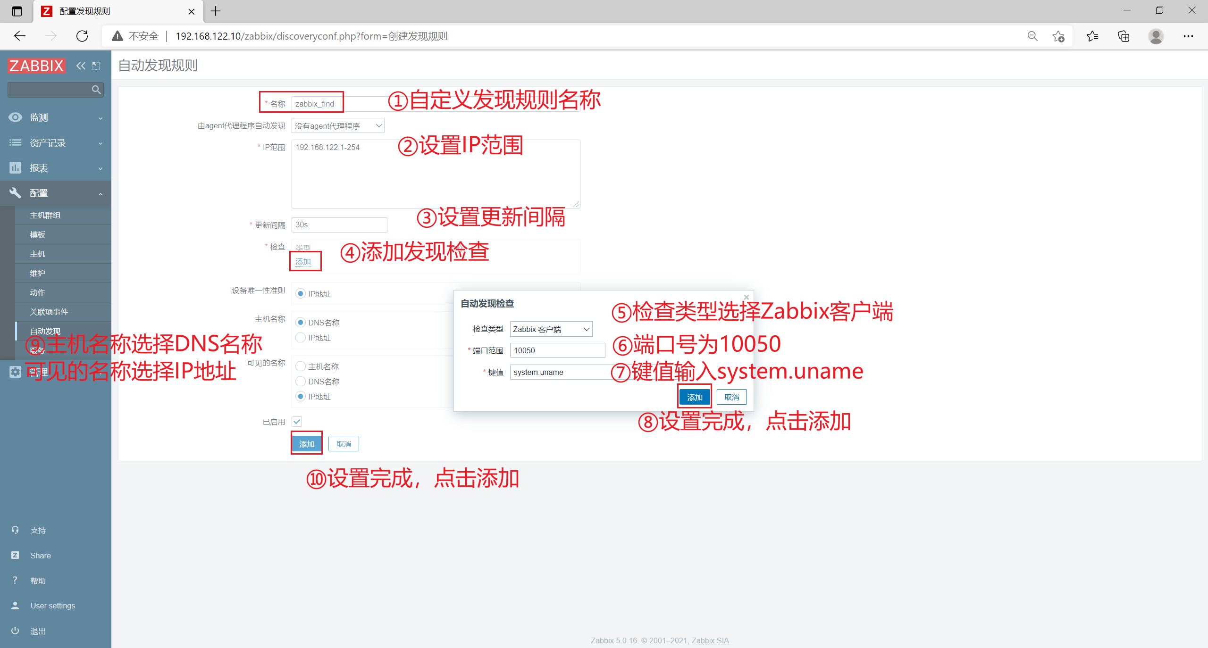Viewport: 1208px width, 648px height.
Task: Click the chart icon for 报表
Action: click(15, 167)
